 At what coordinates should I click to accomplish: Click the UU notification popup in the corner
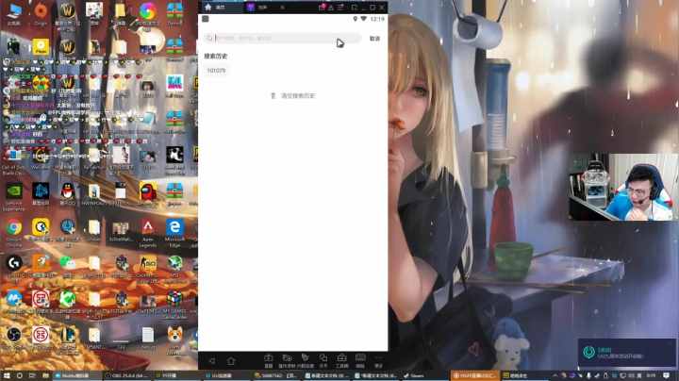coord(626,352)
